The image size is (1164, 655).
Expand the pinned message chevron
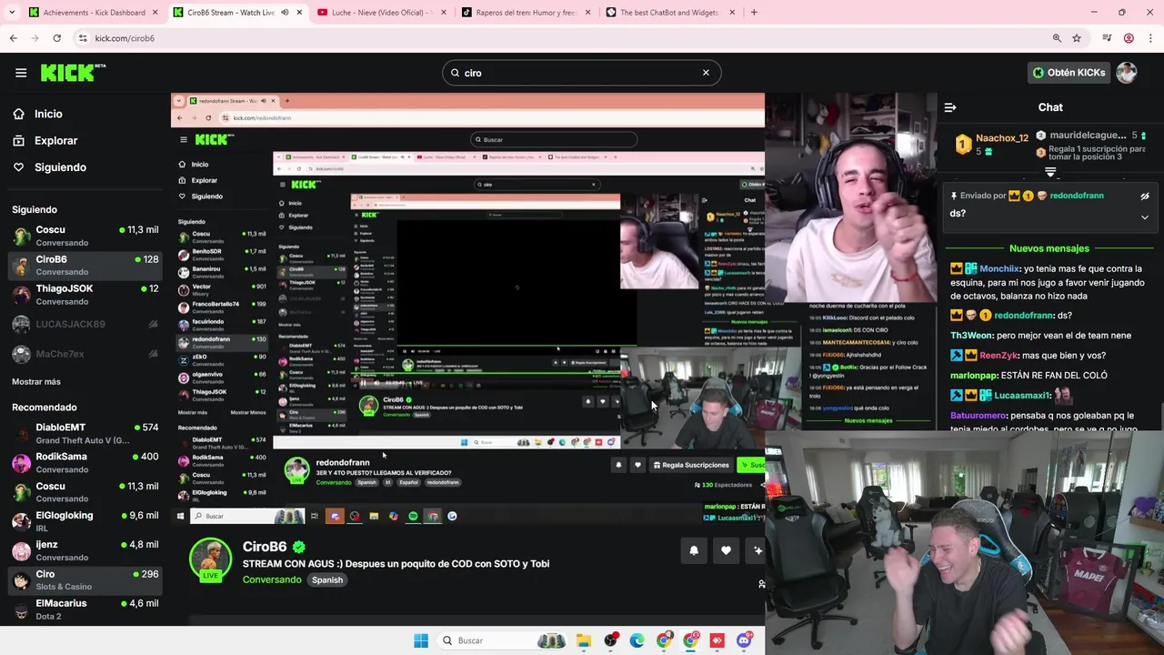click(1145, 217)
